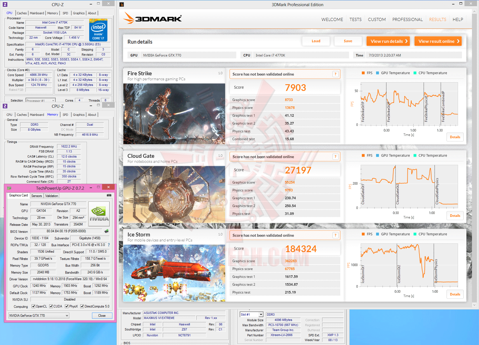Click the 3DMark vertical scrollbar
This screenshot has height=345, width=479.
(474, 158)
